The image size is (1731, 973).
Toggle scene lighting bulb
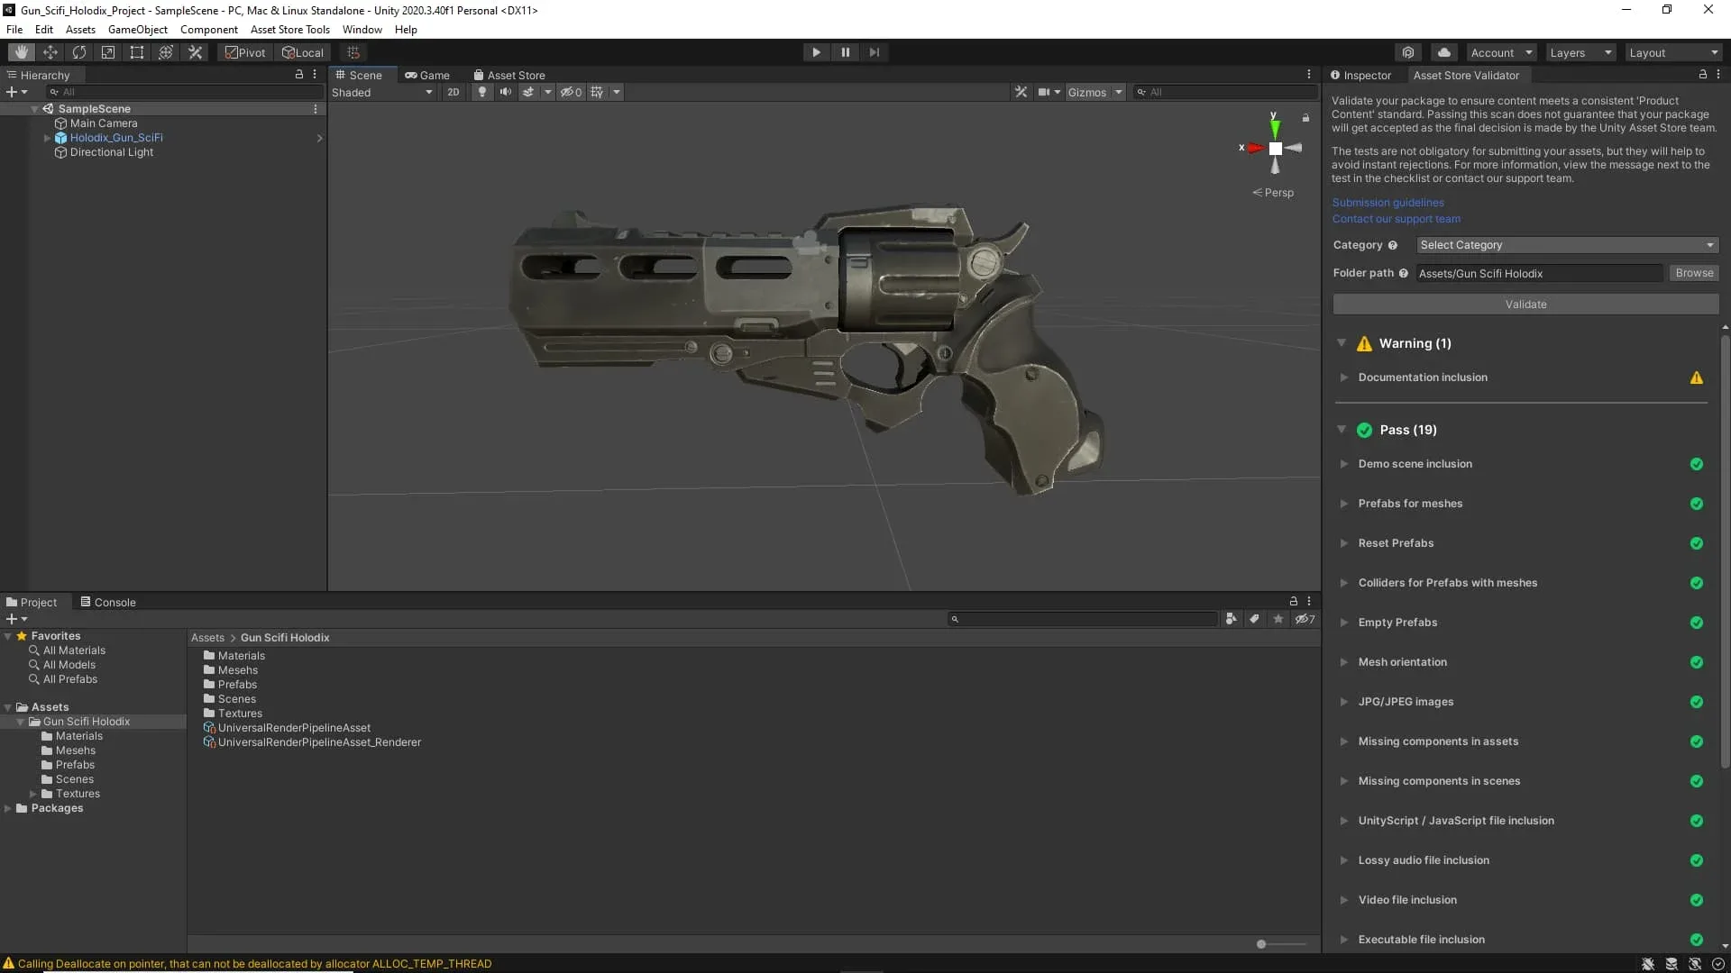point(482,92)
